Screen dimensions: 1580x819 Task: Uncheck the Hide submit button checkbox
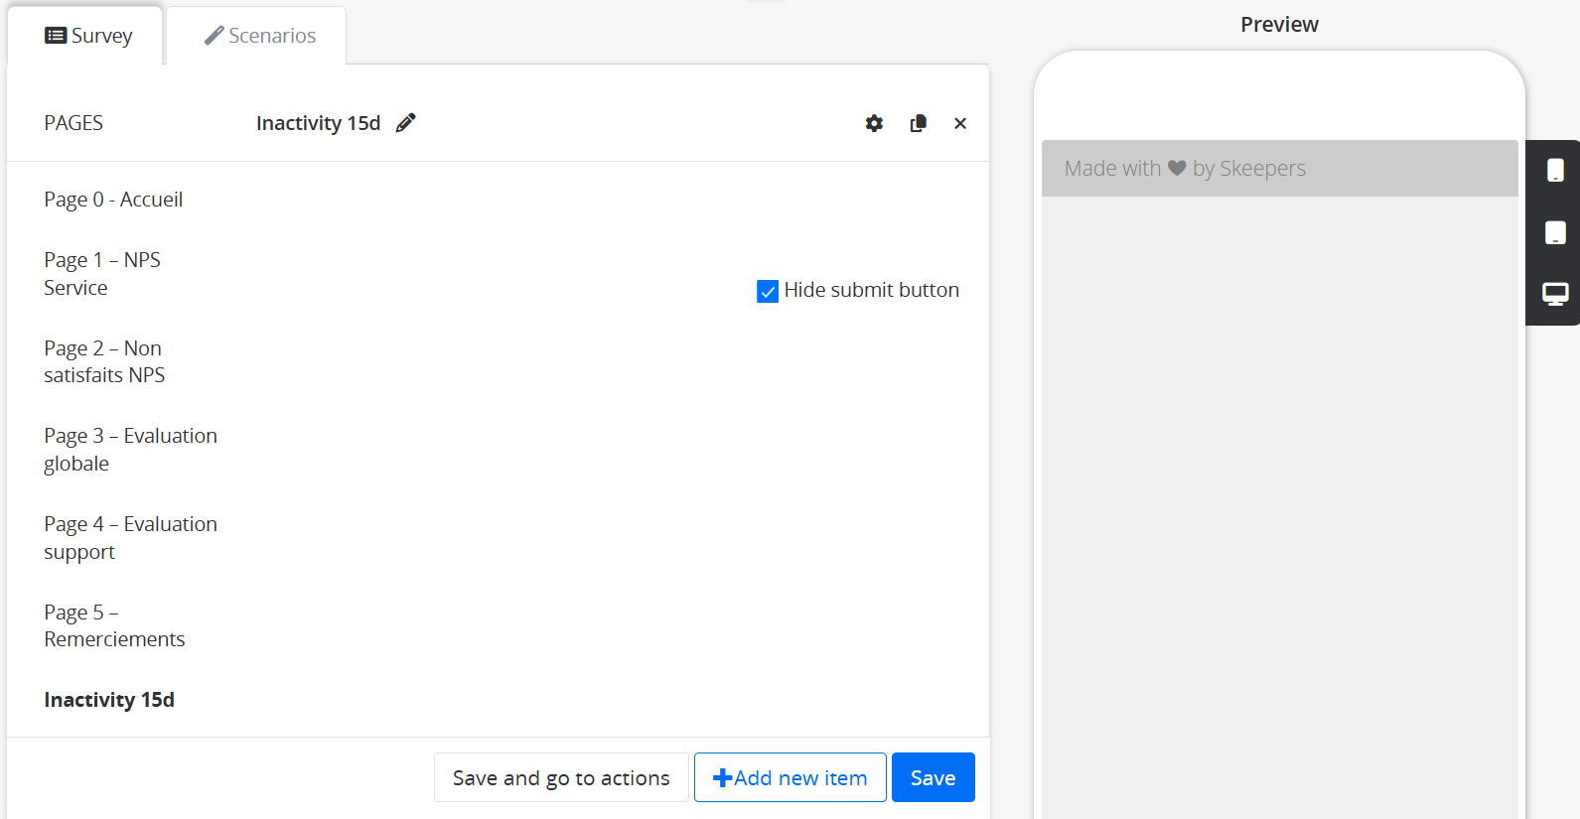tap(768, 291)
